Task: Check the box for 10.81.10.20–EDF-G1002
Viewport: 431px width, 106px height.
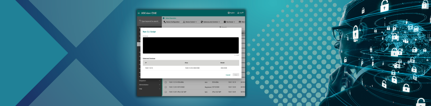Action: [x=166, y=87]
